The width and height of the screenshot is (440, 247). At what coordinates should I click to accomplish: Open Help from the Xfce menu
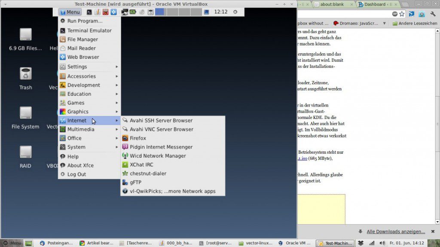point(89,157)
